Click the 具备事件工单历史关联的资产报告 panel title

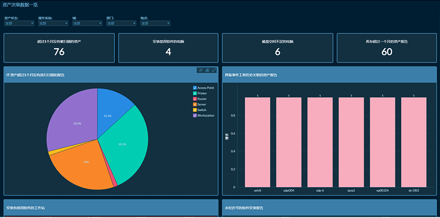[x=251, y=75]
